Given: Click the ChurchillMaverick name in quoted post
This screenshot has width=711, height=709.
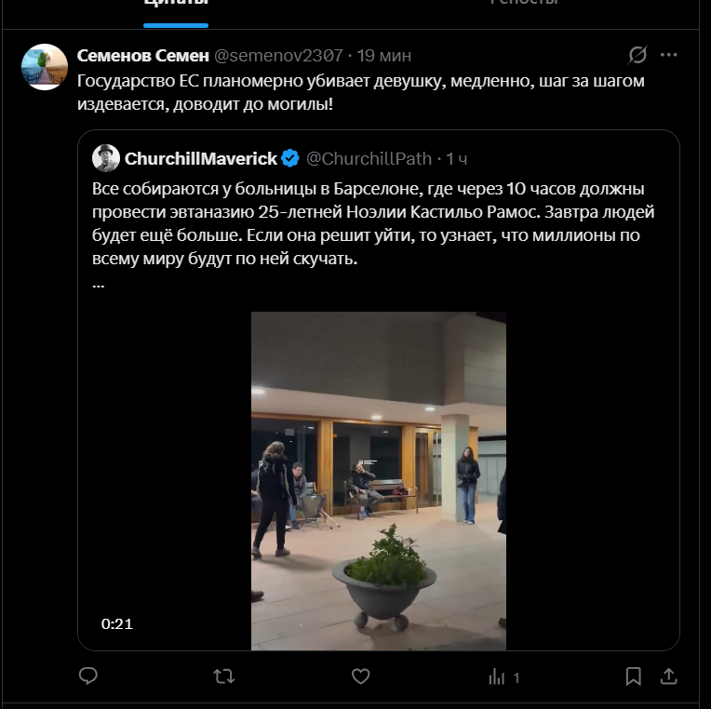Looking at the screenshot, I should click(201, 158).
